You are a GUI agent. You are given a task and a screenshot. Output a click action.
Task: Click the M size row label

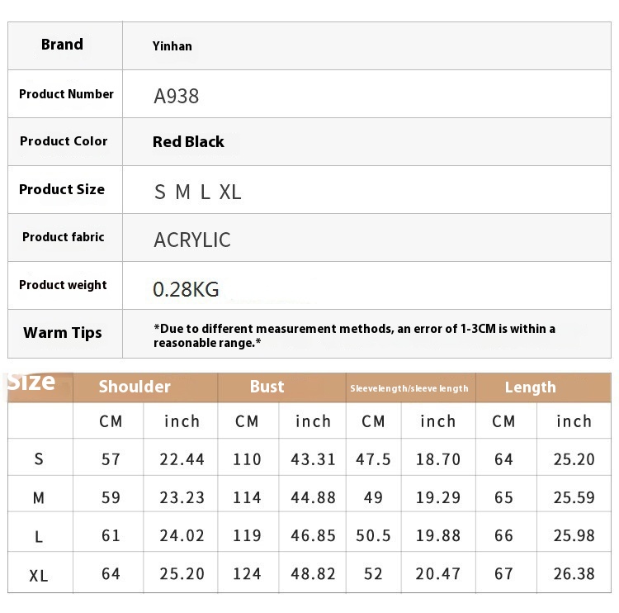pos(39,498)
